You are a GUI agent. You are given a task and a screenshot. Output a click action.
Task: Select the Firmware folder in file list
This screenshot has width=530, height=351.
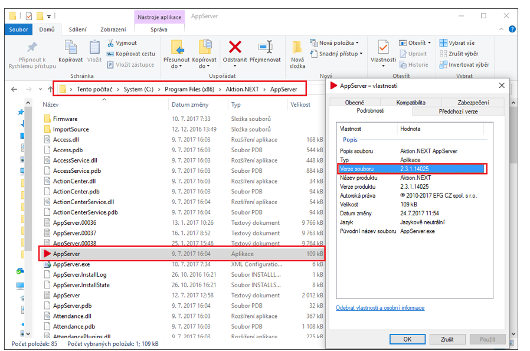(65, 119)
